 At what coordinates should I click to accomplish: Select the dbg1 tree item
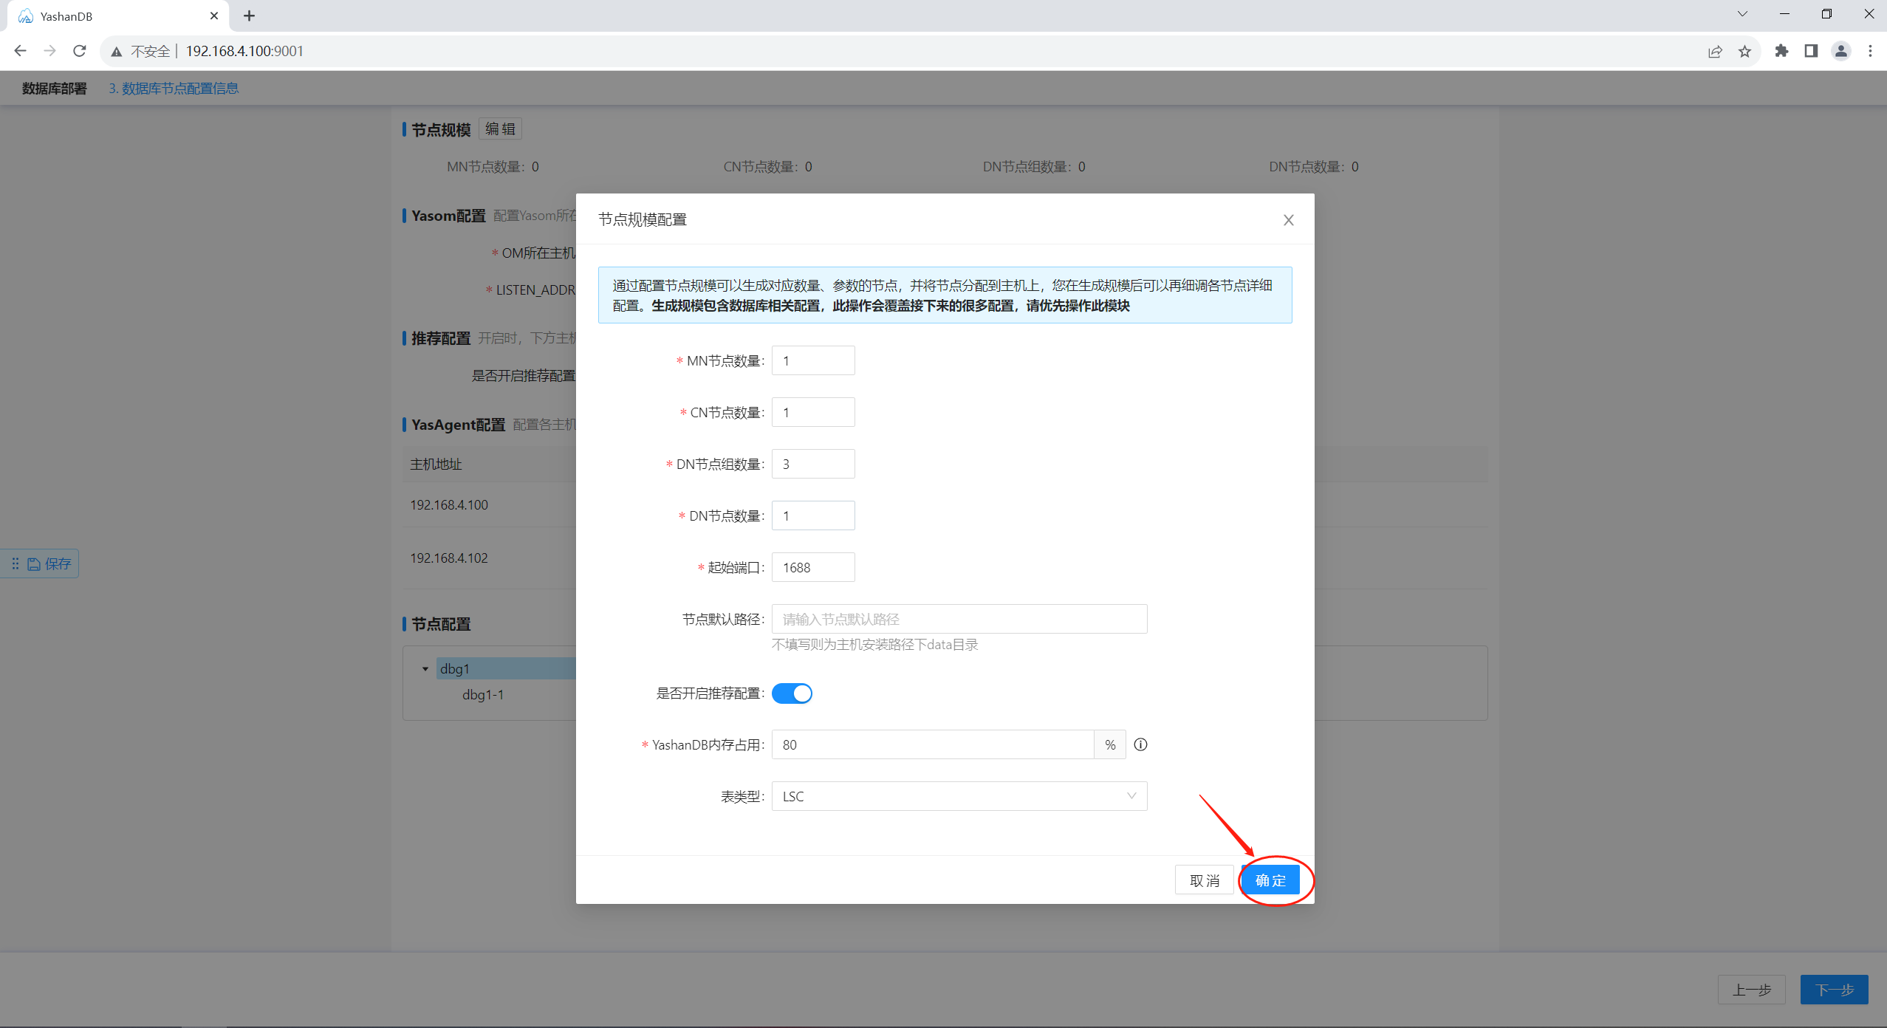tap(506, 668)
